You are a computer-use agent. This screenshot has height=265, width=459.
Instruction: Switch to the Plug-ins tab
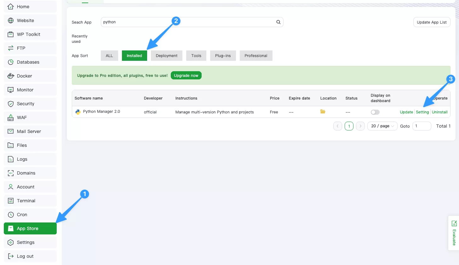(223, 55)
